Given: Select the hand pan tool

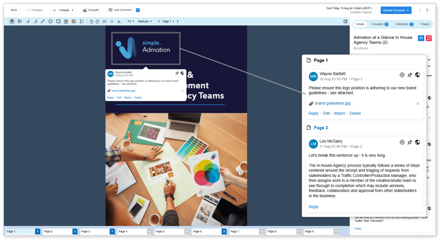Looking at the screenshot, I should click(x=12, y=21).
